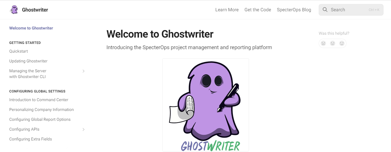This screenshot has height=152, width=391.
Task: Click the Ghostwriter mascot image
Action: 205,105
